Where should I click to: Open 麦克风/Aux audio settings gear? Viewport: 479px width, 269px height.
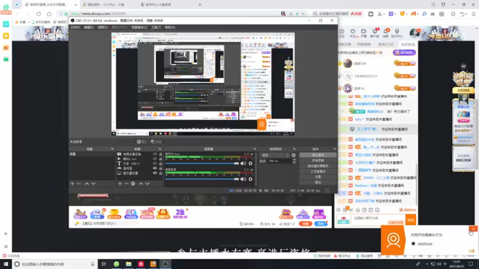[250, 163]
